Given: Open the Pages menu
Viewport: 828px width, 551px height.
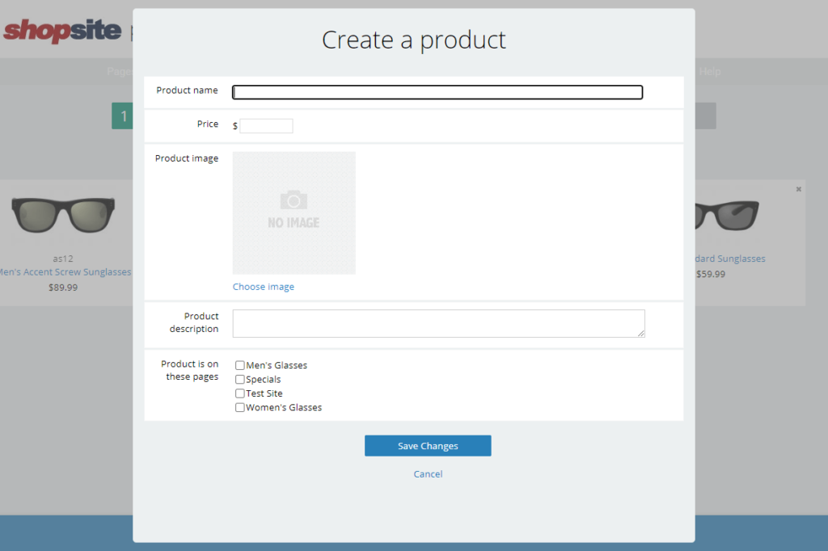Looking at the screenshot, I should [120, 72].
